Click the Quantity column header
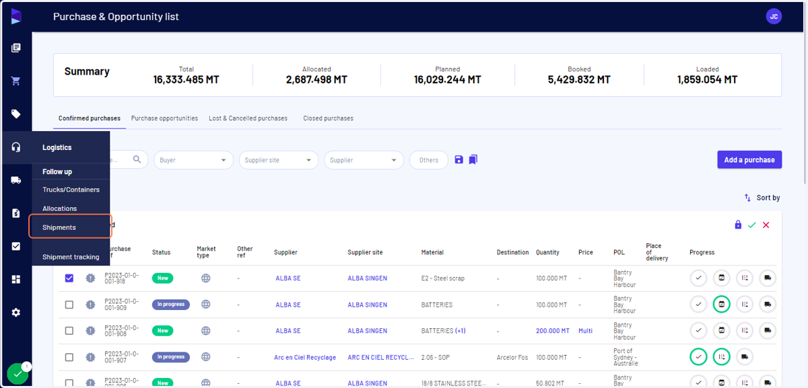 pos(547,252)
